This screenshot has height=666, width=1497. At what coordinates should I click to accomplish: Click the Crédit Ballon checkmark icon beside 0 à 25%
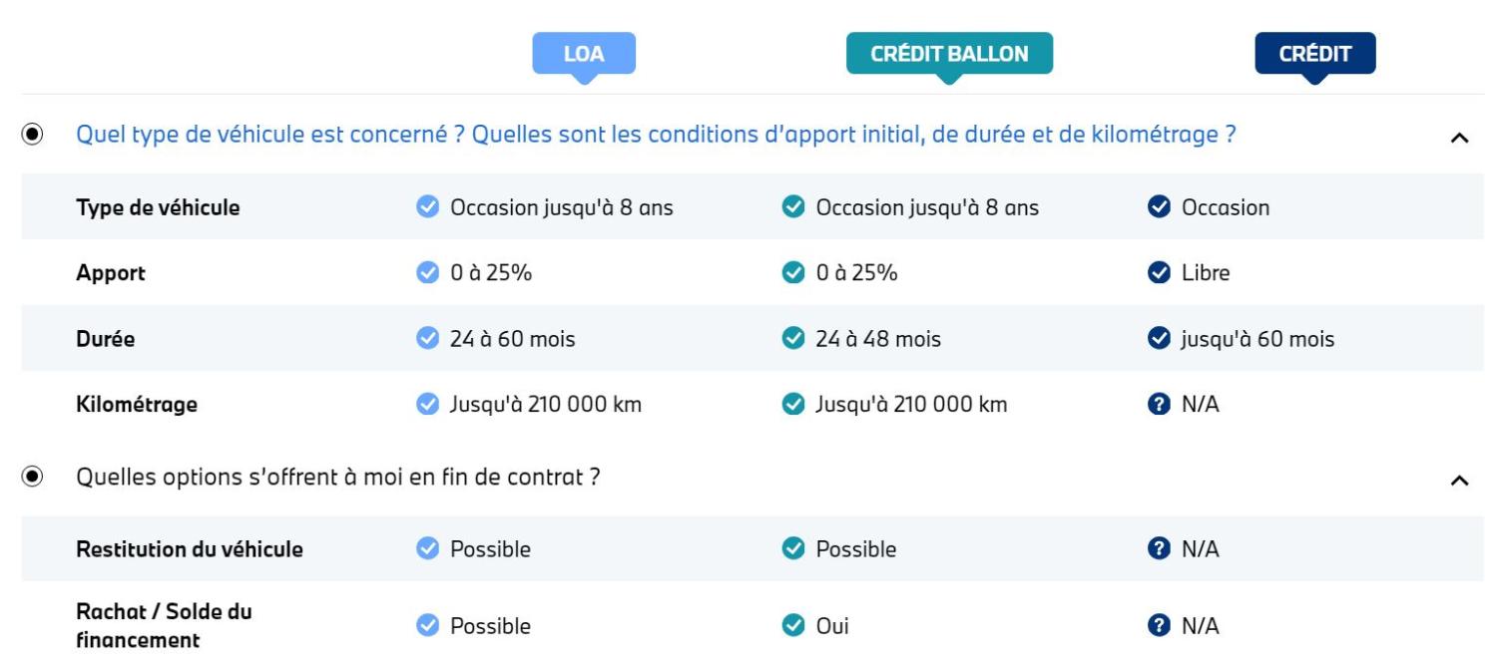point(793,273)
